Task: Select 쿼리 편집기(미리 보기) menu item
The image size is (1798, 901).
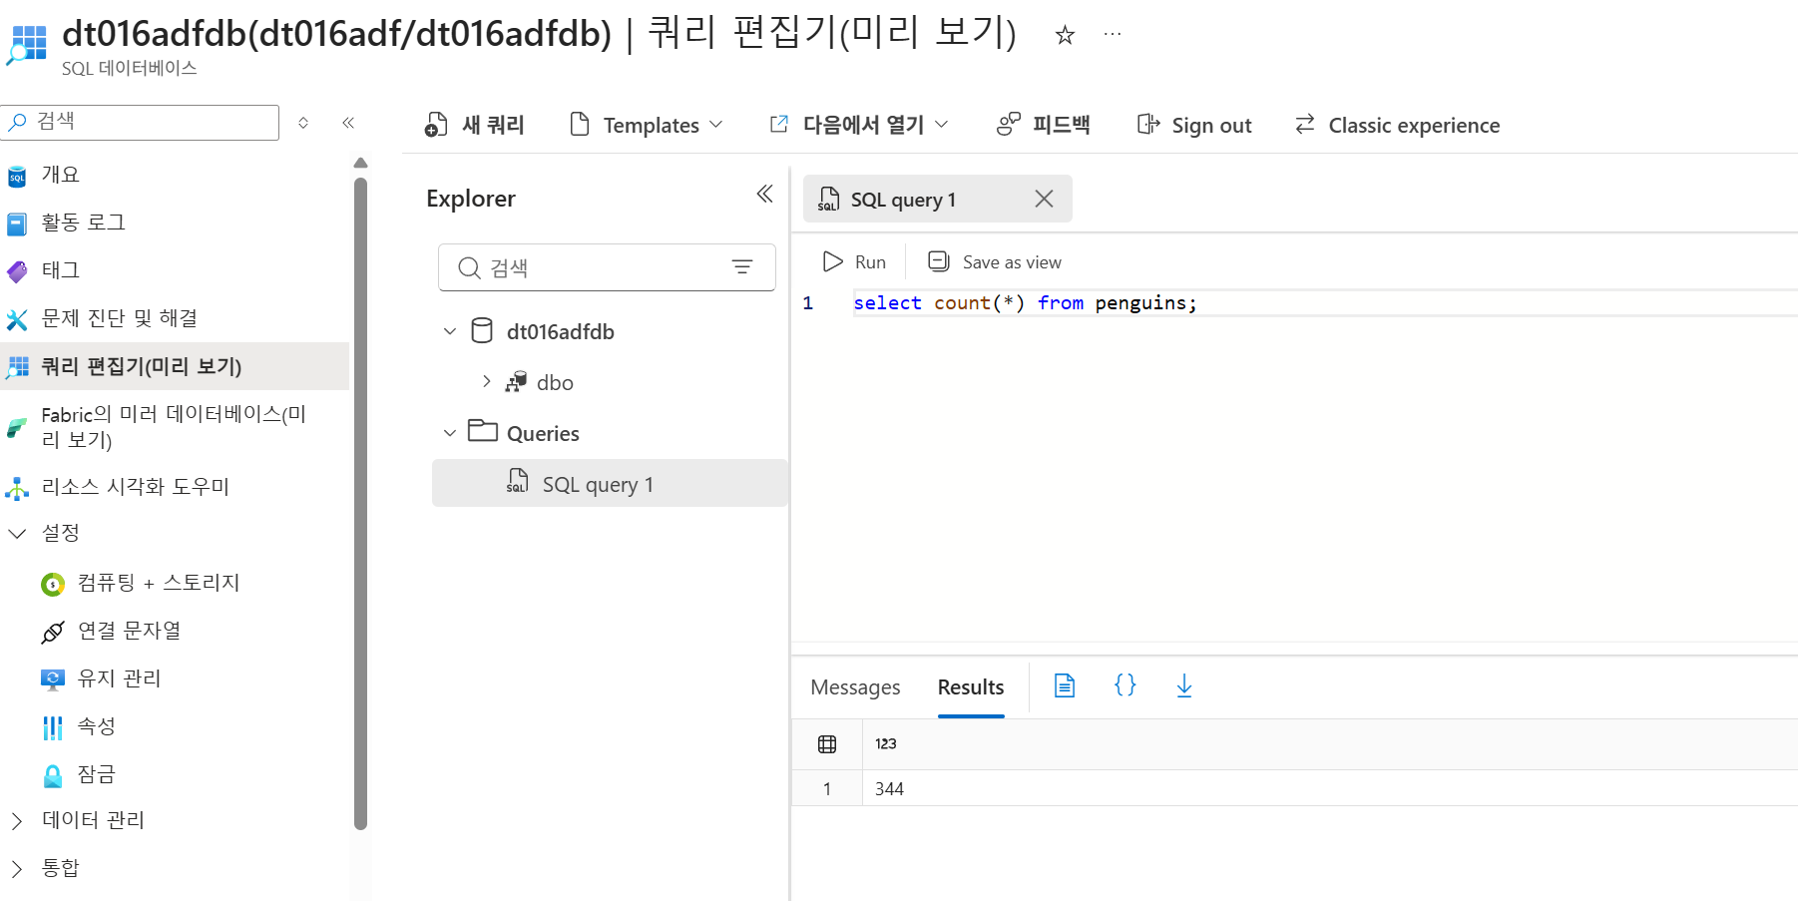Action: pyautogui.click(x=175, y=366)
